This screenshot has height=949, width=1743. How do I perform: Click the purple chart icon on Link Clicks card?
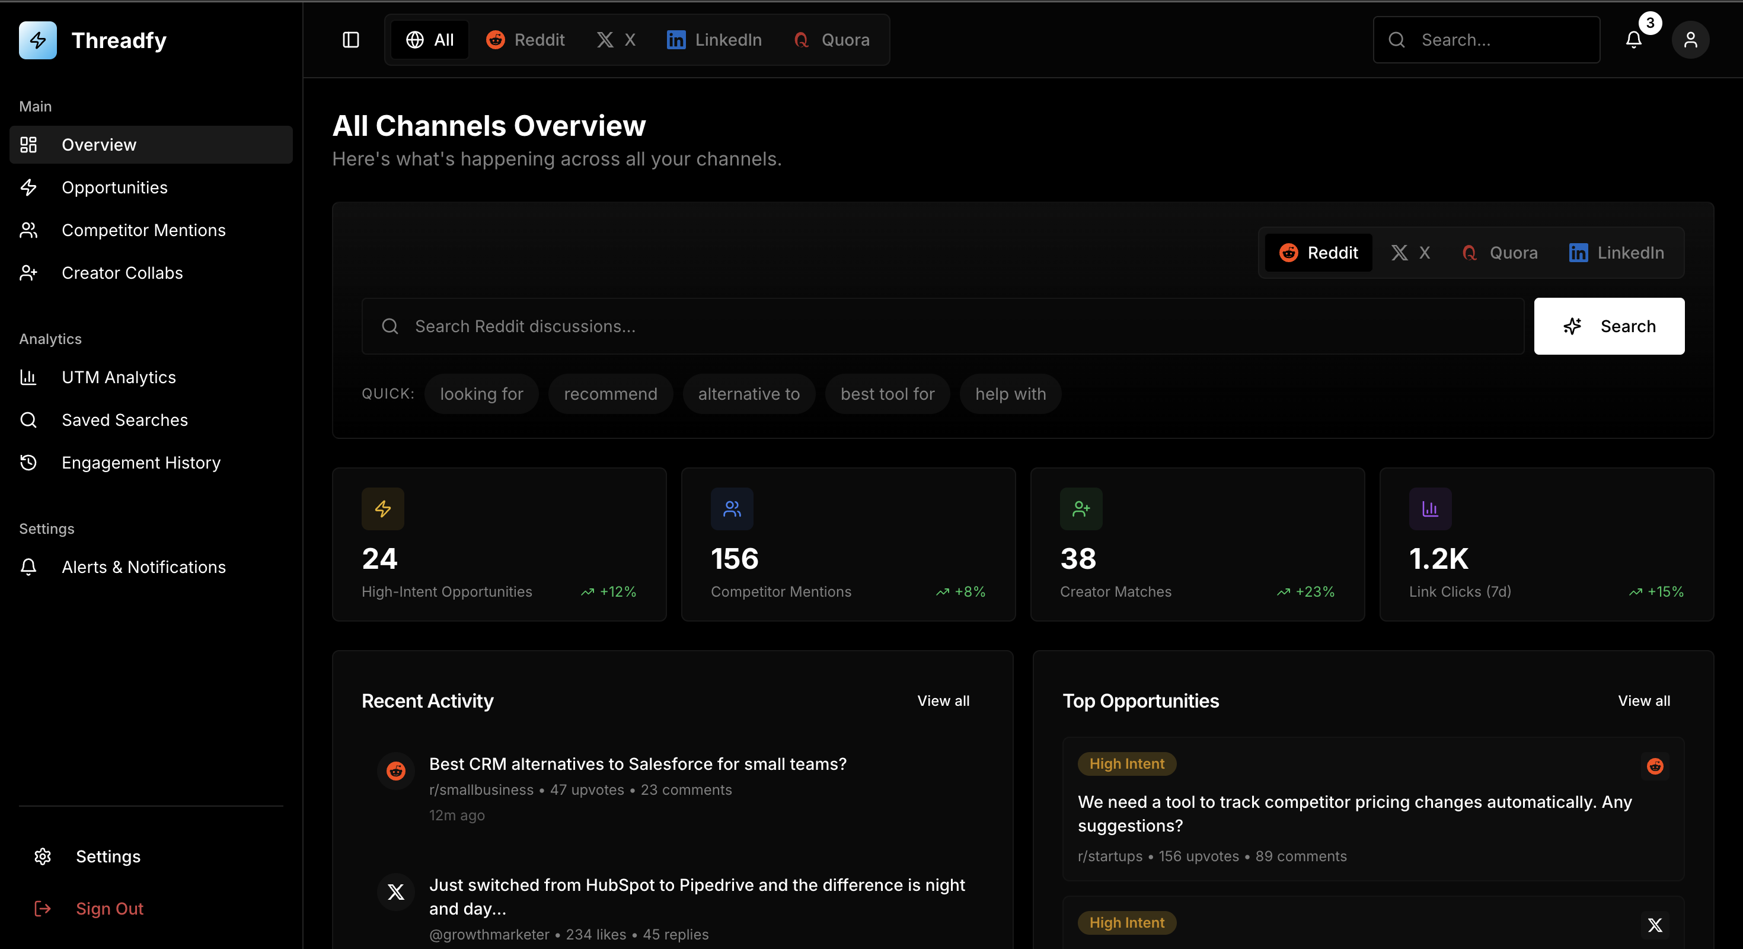click(1431, 508)
